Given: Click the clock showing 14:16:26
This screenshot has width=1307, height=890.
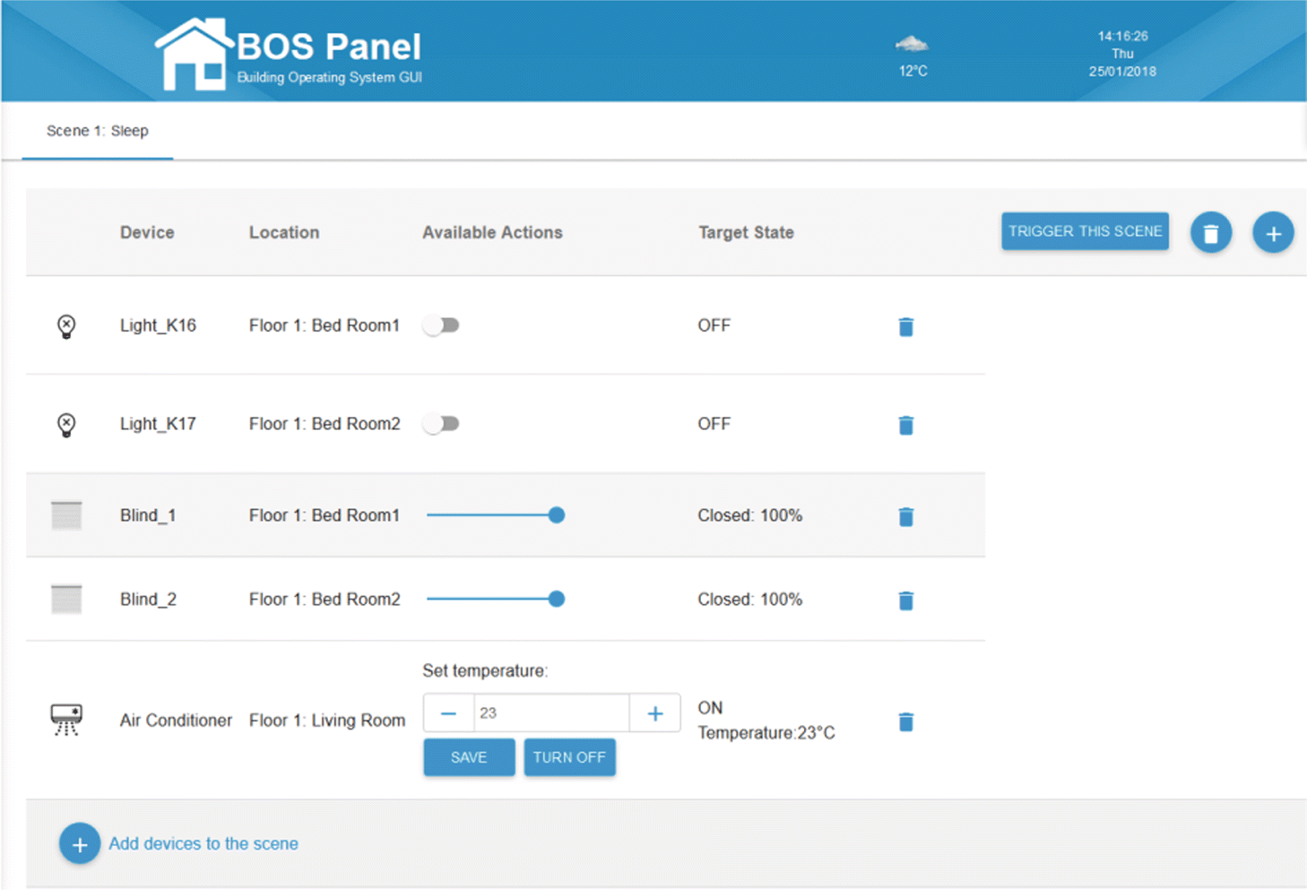Looking at the screenshot, I should [1122, 36].
